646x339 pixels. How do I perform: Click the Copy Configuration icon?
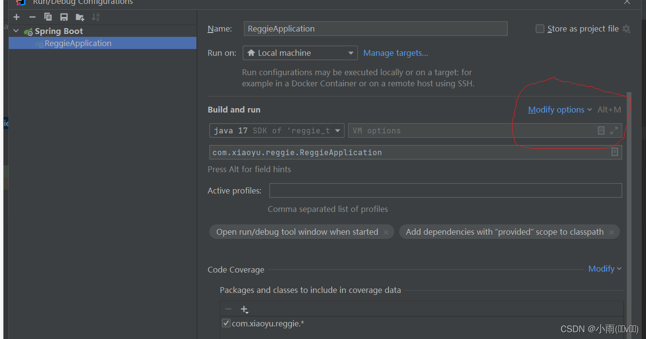[48, 17]
